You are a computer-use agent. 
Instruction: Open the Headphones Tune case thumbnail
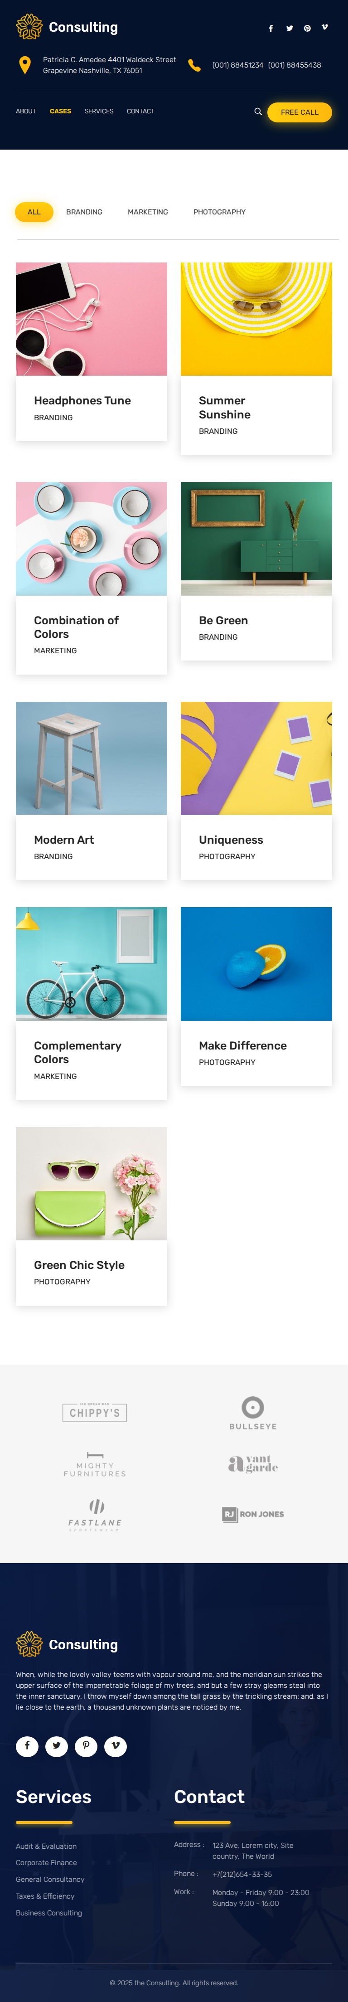(x=92, y=319)
